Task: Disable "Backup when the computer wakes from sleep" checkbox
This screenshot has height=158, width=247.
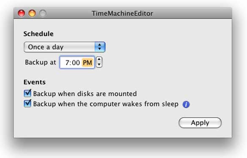Action: pos(27,104)
